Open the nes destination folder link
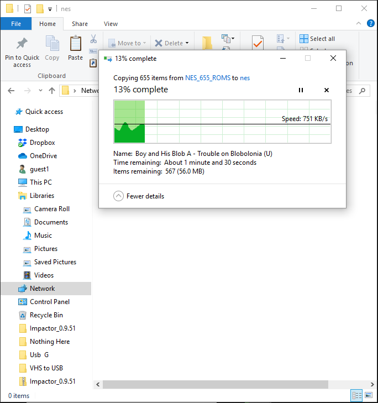The width and height of the screenshot is (378, 403). tap(245, 78)
